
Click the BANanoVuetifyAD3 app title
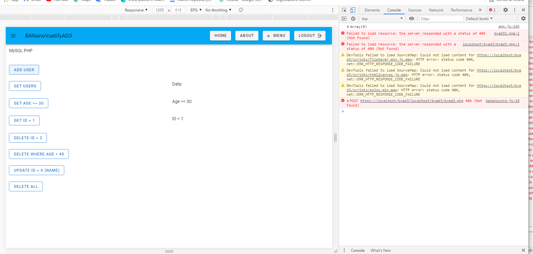(x=48, y=36)
